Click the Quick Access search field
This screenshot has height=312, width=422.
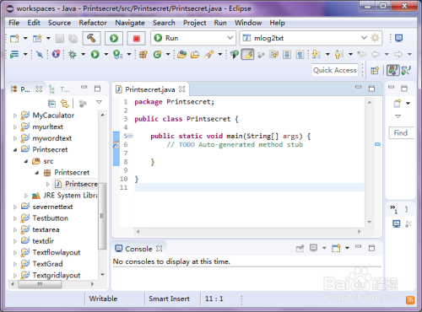coord(335,70)
